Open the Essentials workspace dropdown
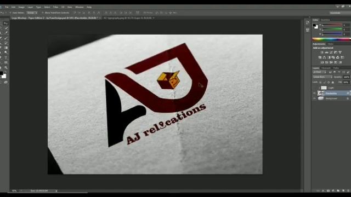This screenshot has height=197, width=351. point(340,13)
